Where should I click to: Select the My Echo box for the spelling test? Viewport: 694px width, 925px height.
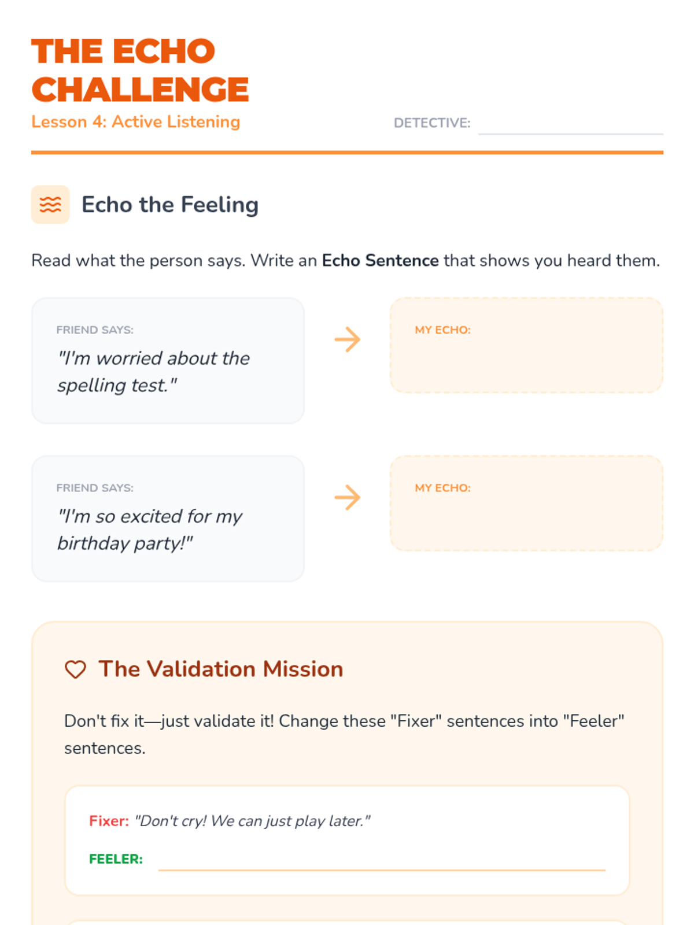pos(526,346)
